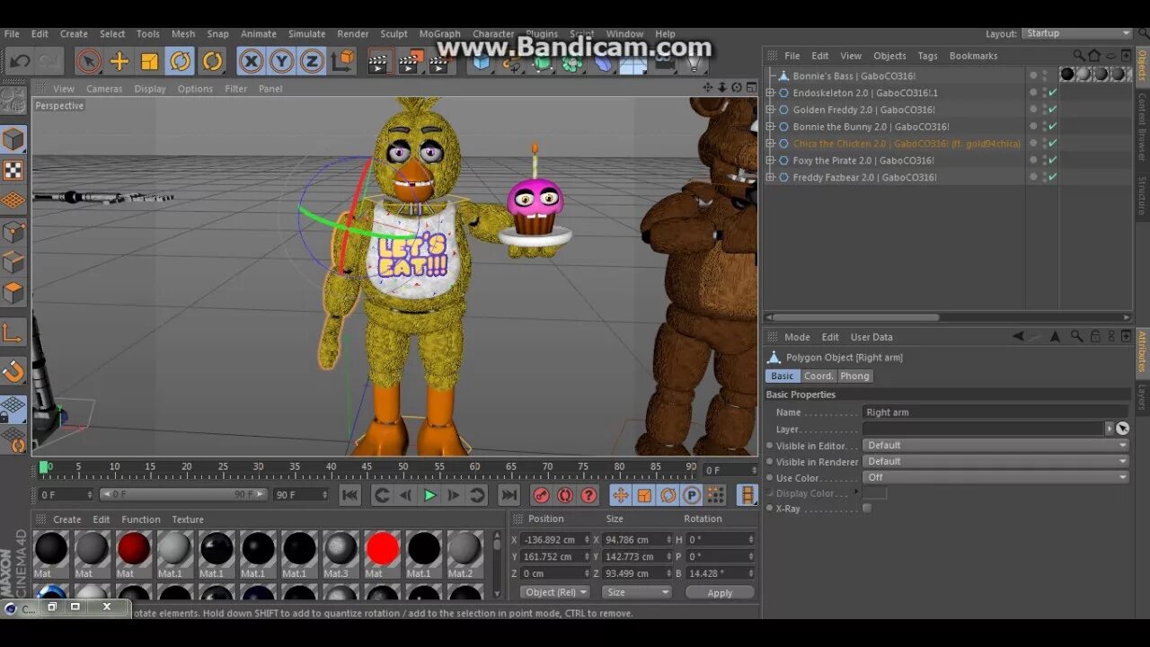Expand Freddy Fazbear 2.0 tree

point(770,177)
